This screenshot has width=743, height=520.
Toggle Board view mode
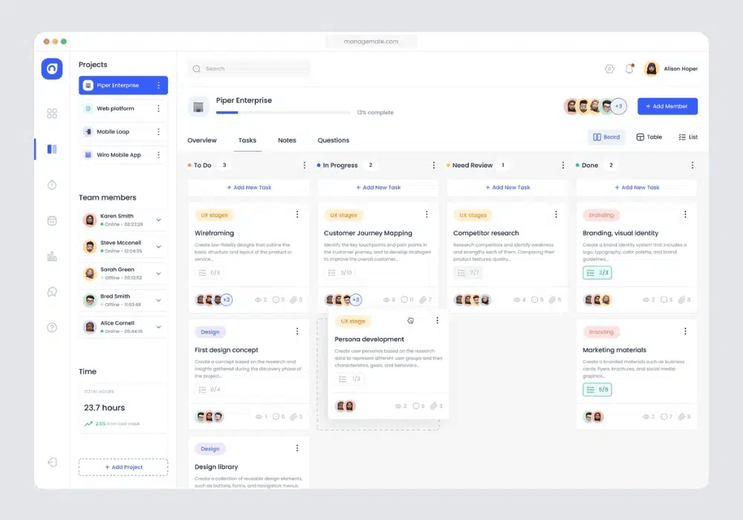pos(606,137)
